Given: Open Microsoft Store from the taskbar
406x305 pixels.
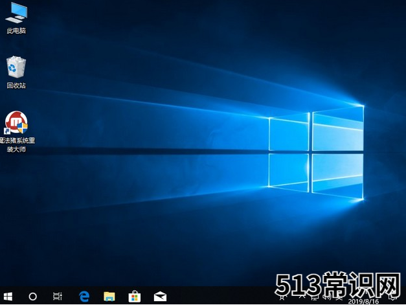Looking at the screenshot, I should [135, 297].
